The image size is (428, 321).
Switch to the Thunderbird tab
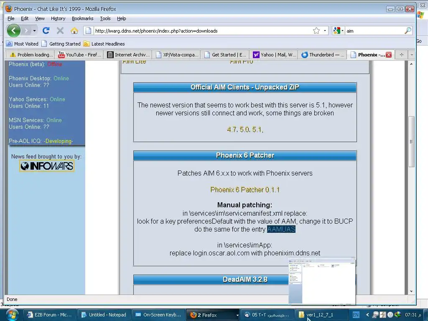(323, 55)
